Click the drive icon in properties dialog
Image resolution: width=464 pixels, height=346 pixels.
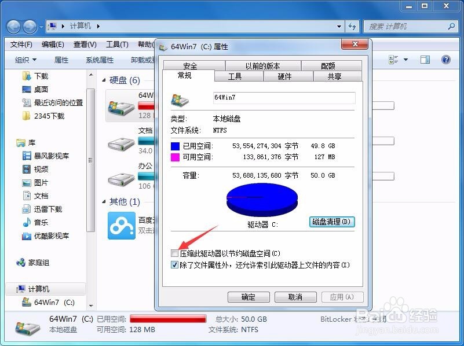pos(180,100)
